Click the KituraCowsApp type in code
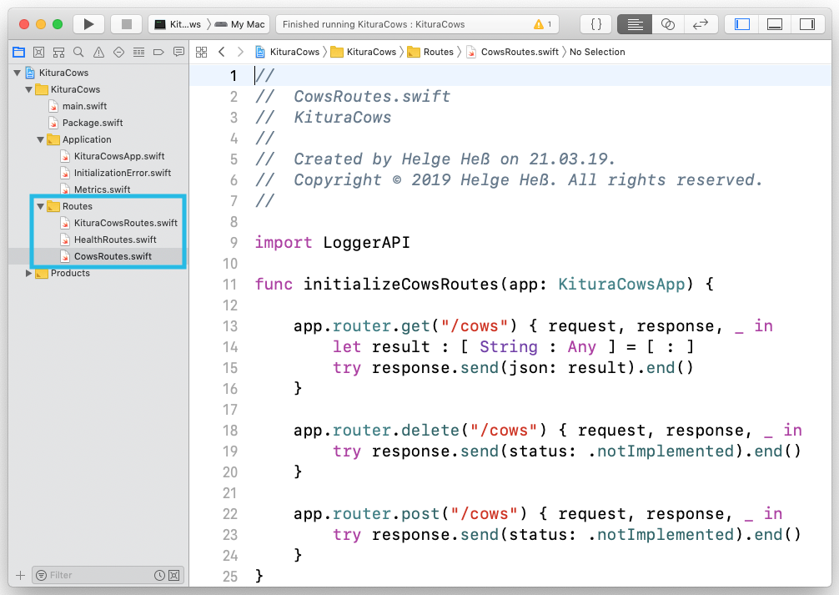This screenshot has height=595, width=839. point(621,285)
